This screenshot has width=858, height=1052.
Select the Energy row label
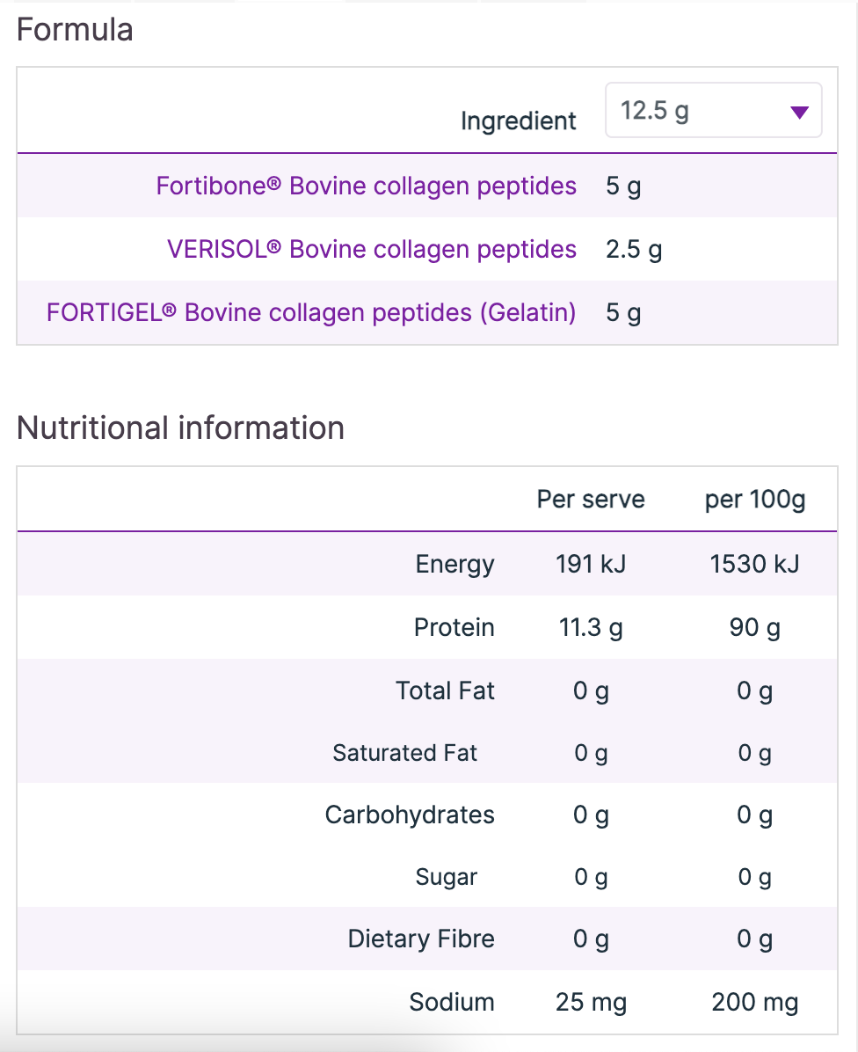pyautogui.click(x=454, y=564)
